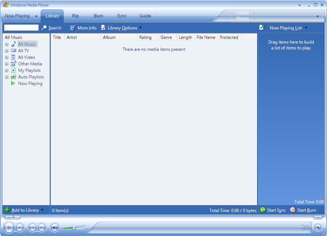Click the green Now Playing arrow icon

(13, 83)
